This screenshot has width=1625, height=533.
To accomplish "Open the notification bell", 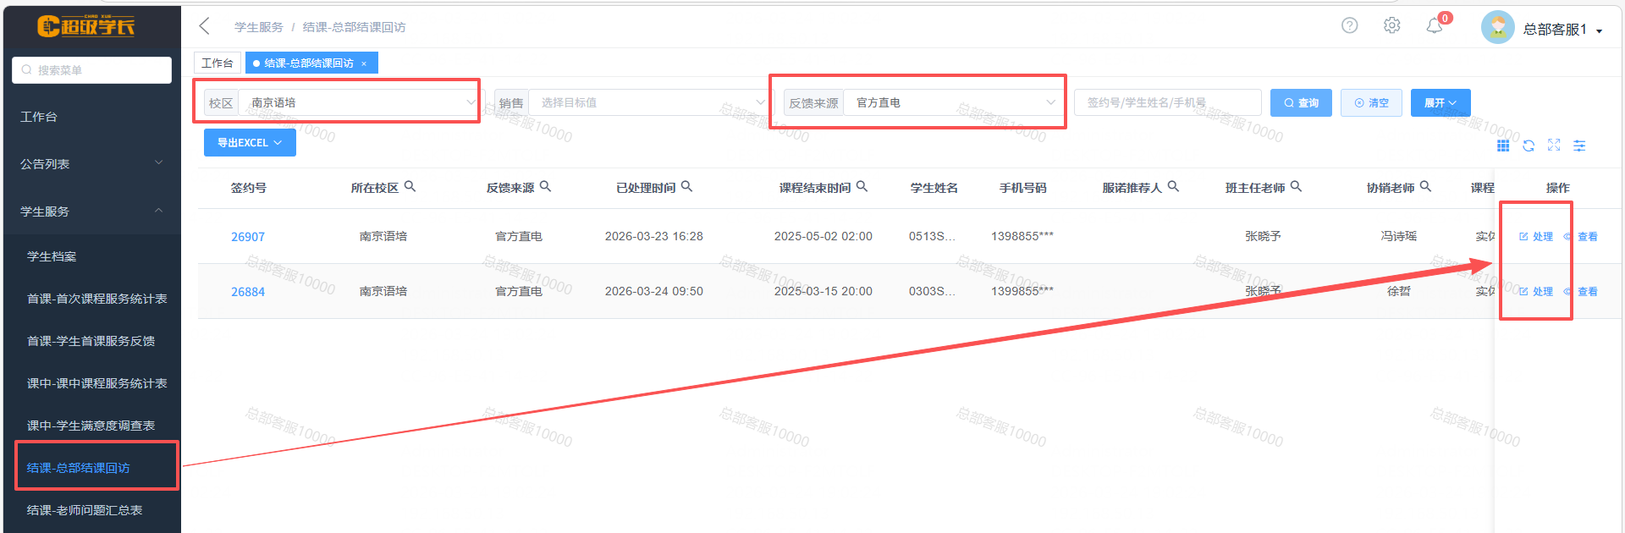I will click(x=1434, y=27).
